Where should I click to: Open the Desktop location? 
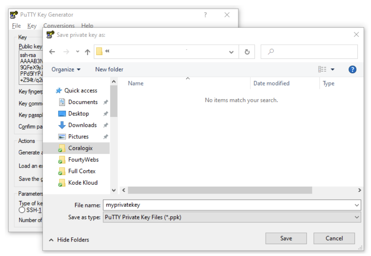78,114
